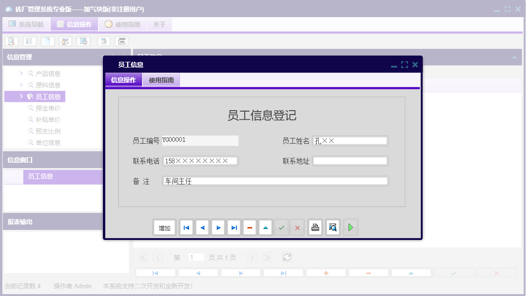The width and height of the screenshot is (526, 296).
Task: Click the green run arrow in the dialog
Action: tap(350, 227)
